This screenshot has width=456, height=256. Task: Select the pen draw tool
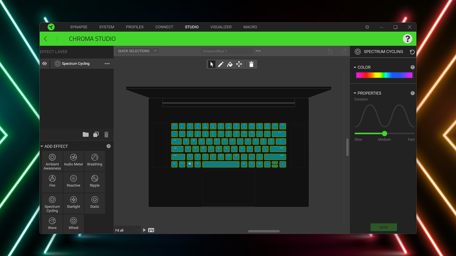221,64
